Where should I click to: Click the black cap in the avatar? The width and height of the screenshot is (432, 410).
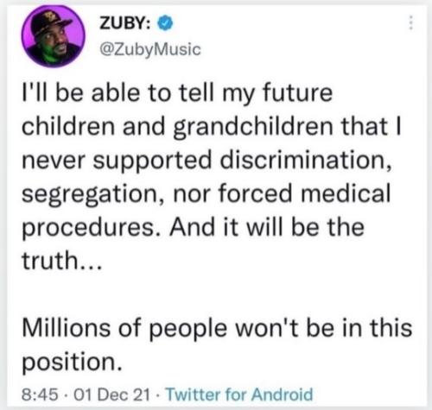point(51,22)
